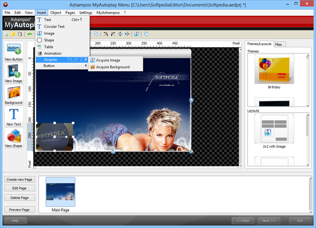The image size is (316, 228).
Task: Open the Settings menu
Action: tap(86, 12)
